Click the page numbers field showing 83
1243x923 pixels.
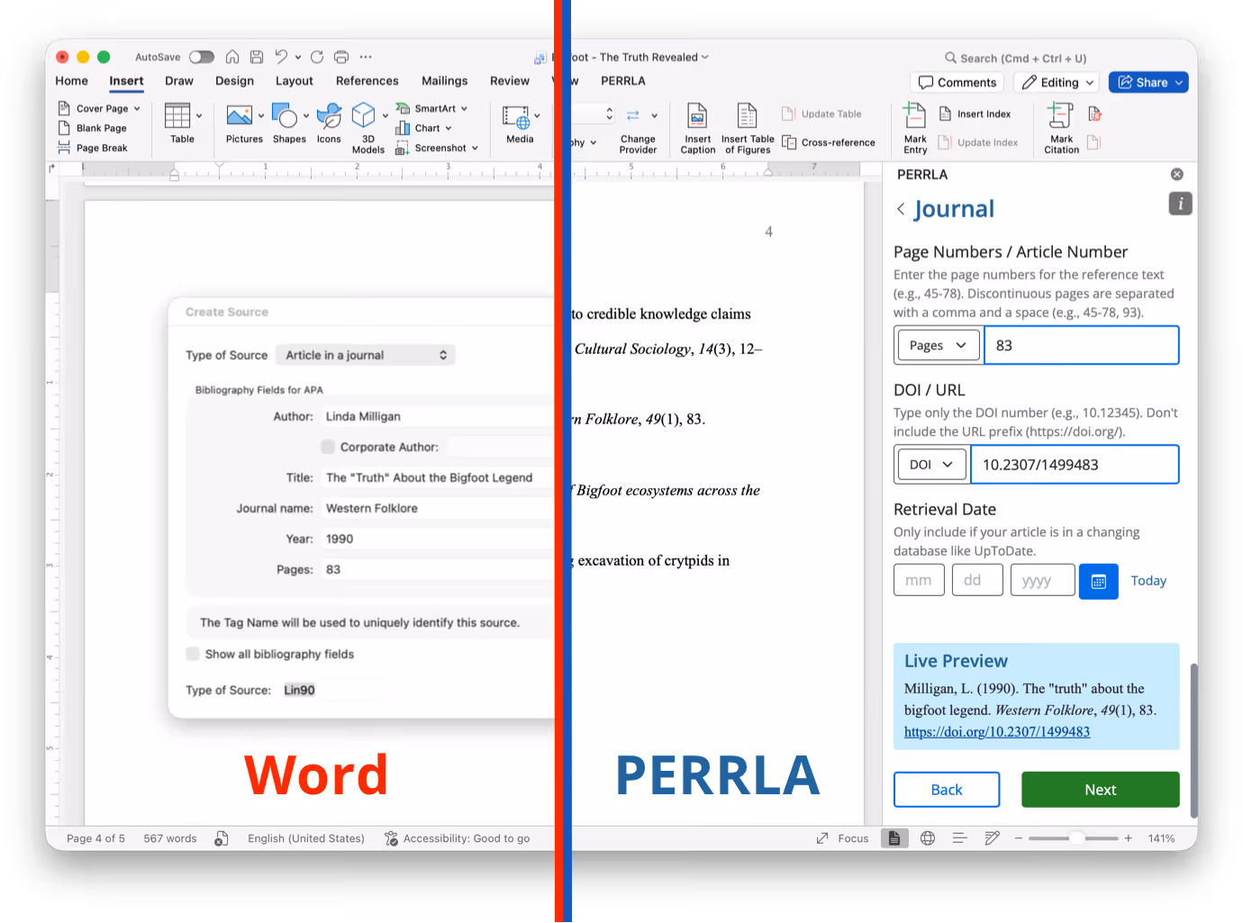1082,345
